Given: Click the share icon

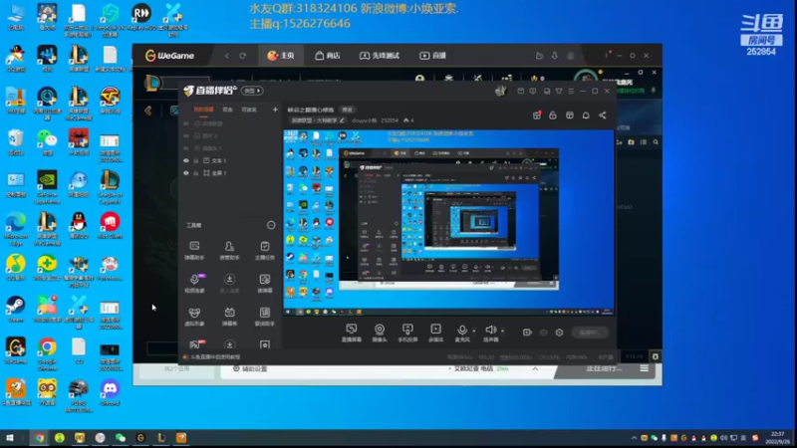Looking at the screenshot, I should click(603, 115).
